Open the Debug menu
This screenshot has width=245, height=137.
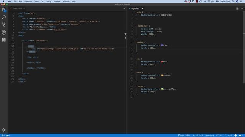pyautogui.click(x=48, y=2)
